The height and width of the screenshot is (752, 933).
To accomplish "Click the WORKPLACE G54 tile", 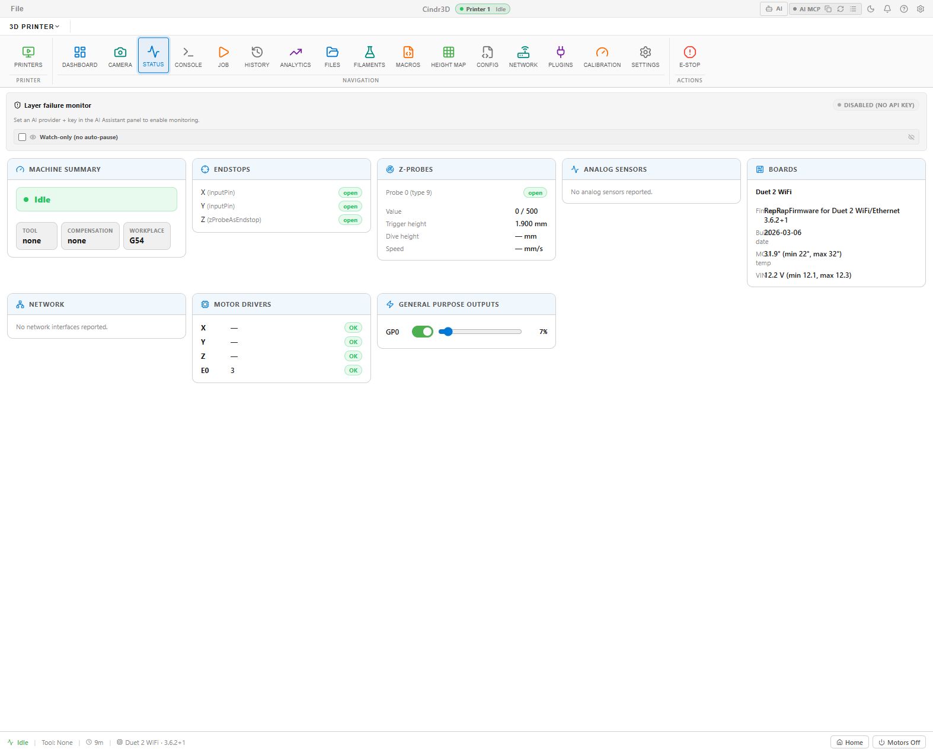I will 147,236.
